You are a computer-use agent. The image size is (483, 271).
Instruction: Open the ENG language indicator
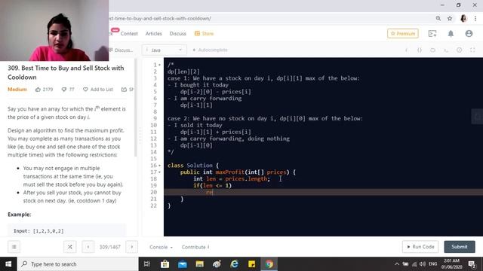pyautogui.click(x=432, y=264)
